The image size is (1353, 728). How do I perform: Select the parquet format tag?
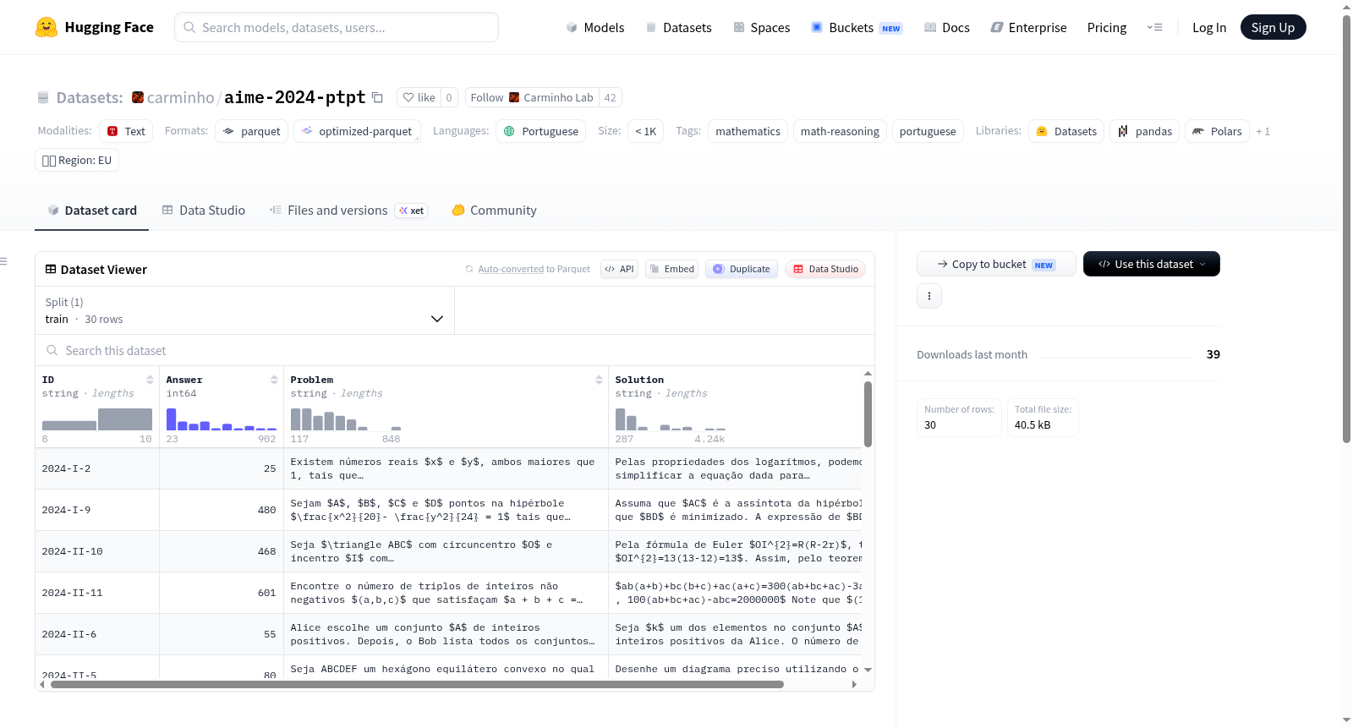pos(251,131)
